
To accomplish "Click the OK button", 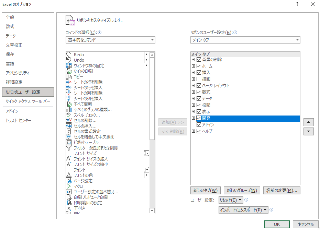I will pos(277,224).
